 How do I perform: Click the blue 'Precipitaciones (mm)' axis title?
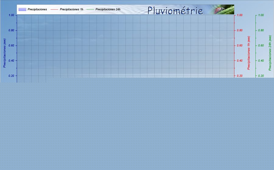(5, 53)
